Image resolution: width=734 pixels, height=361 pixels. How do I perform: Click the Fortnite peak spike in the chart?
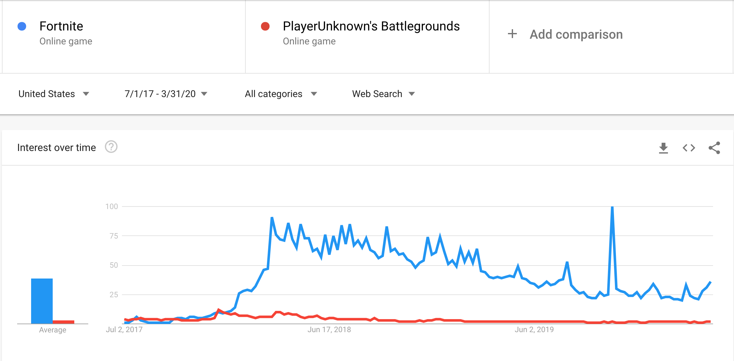(x=612, y=206)
